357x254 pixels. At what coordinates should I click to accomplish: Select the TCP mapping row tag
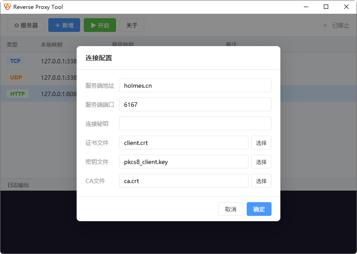point(15,61)
